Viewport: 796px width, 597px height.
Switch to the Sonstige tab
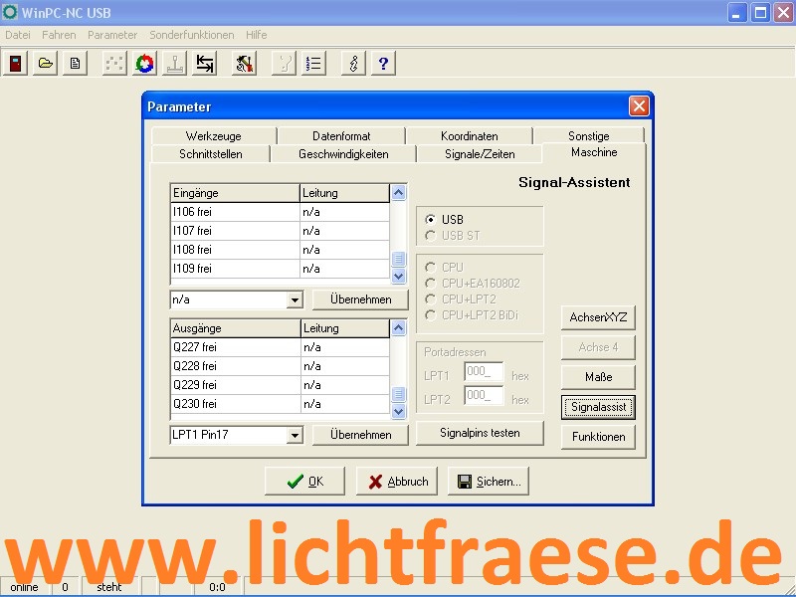click(589, 136)
